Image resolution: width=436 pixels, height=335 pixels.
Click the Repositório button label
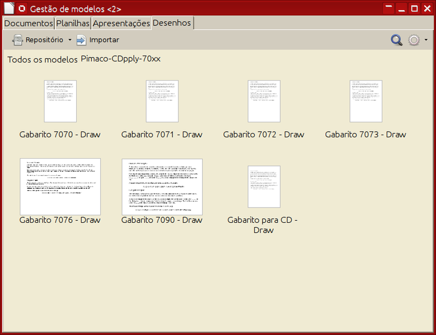point(44,40)
